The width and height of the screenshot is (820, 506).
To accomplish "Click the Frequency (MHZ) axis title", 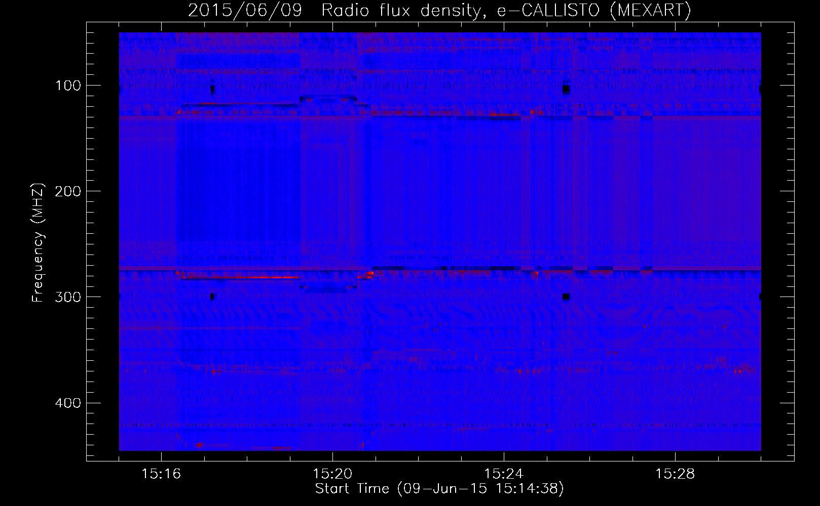I will (39, 242).
